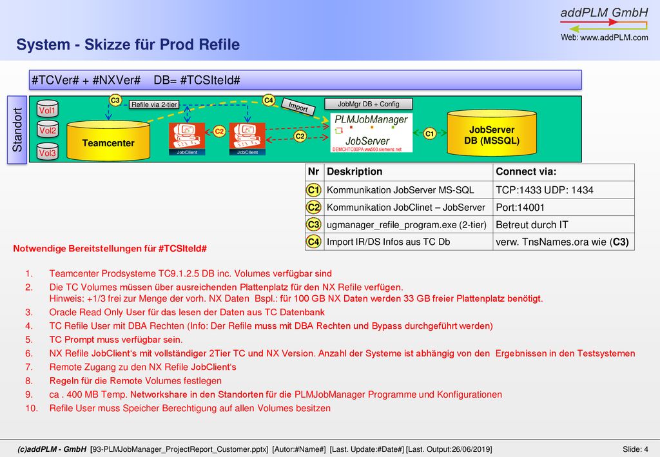Click the 'ugmanager_refile_program.exe (2-tier)' cell
This screenshot has width=660, height=457.
point(407,225)
